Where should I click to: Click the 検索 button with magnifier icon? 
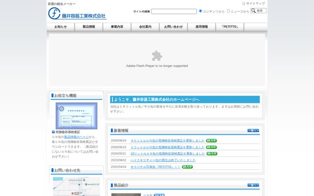click(x=259, y=11)
